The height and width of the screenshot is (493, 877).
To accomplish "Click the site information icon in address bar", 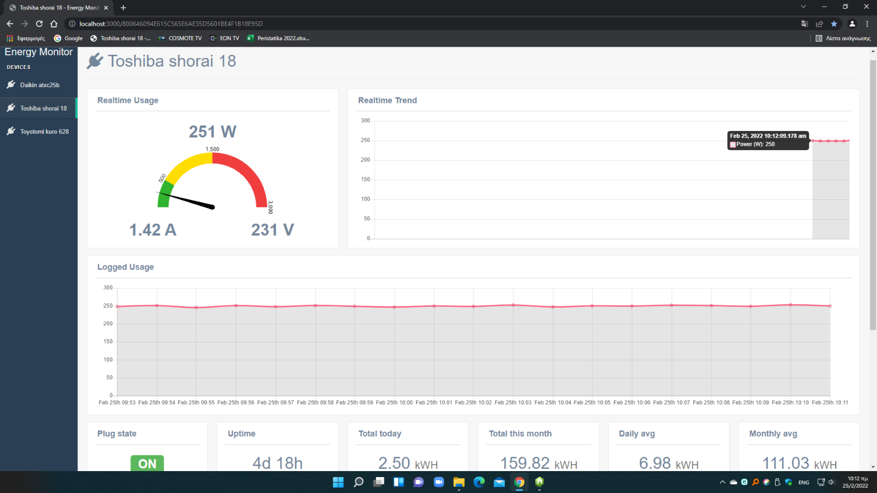I will coord(72,24).
